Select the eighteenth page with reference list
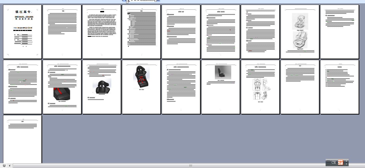The height and width of the screenshot is (168, 365). (x=340, y=87)
